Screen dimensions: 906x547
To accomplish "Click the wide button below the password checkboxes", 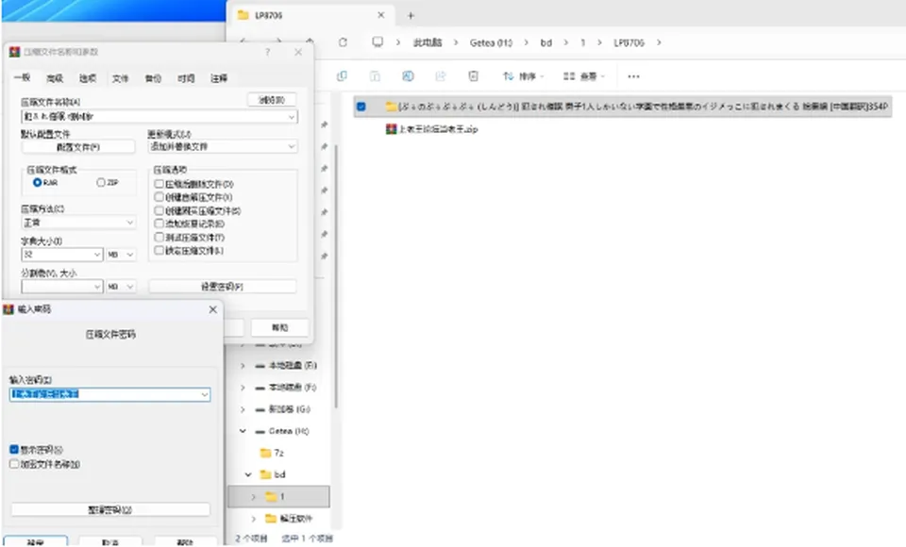I will tap(110, 510).
